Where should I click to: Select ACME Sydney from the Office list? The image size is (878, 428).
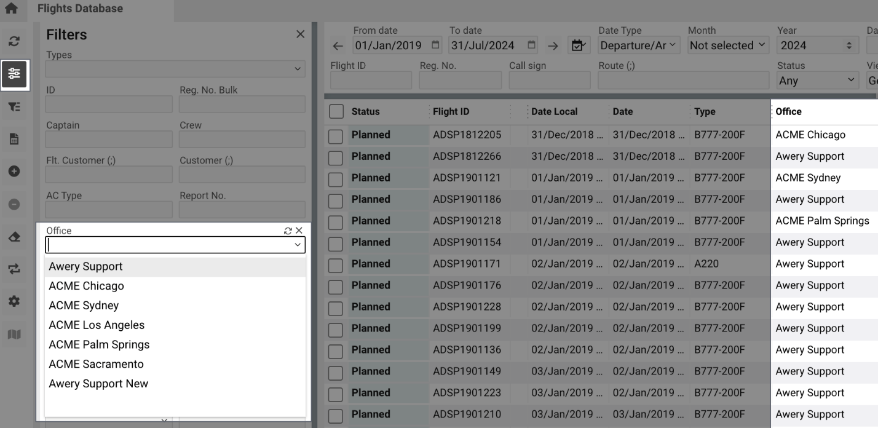pos(83,305)
